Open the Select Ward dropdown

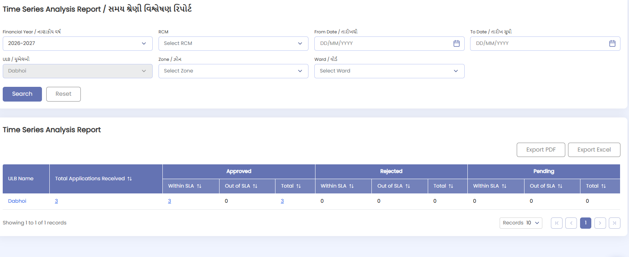click(389, 71)
